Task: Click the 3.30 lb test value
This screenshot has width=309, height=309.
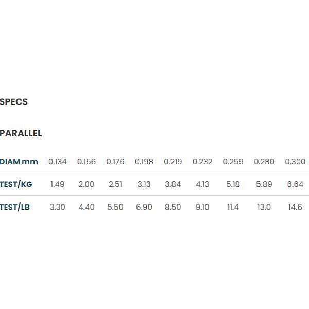Action: tap(58, 207)
